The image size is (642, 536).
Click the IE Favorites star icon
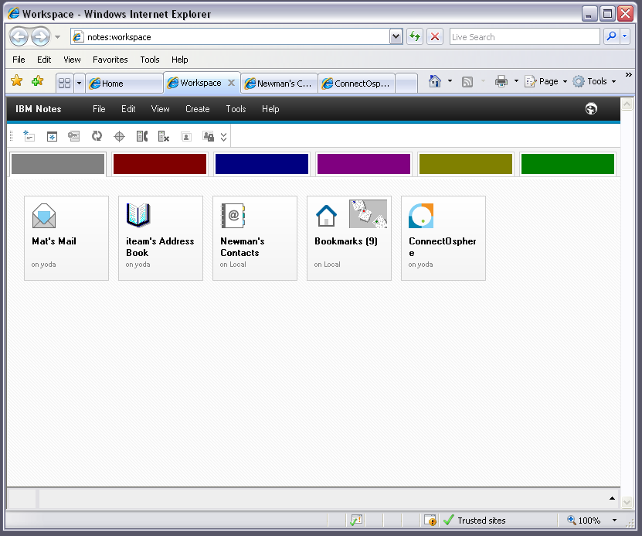click(x=16, y=81)
